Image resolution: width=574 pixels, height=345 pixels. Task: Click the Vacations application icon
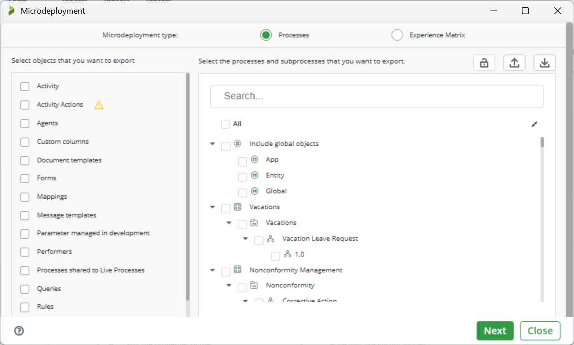[x=237, y=207]
